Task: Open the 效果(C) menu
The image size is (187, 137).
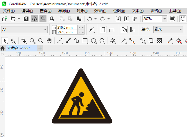Action: pyautogui.click(x=100, y=11)
